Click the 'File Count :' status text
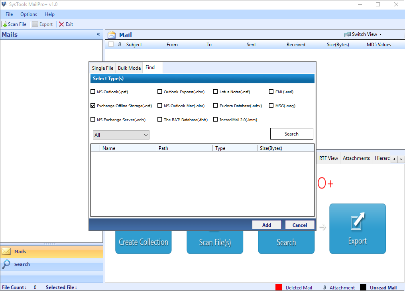 14,287
